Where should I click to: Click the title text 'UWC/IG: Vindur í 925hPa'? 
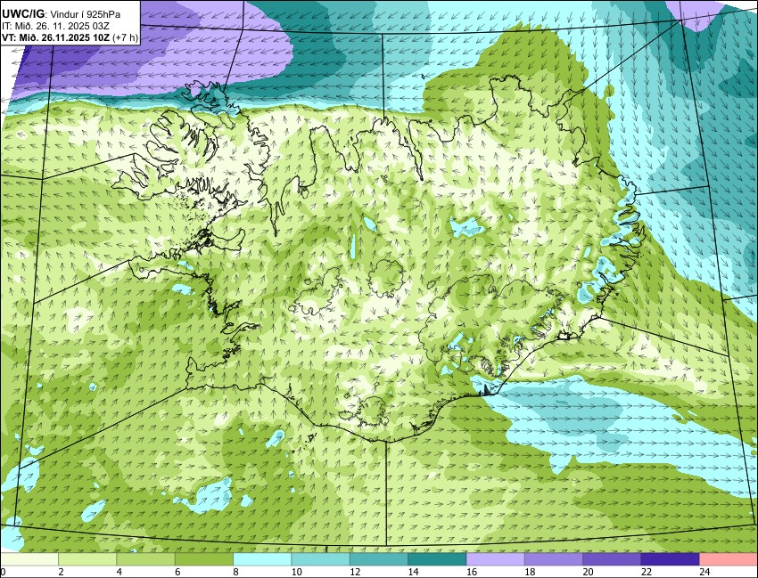click(62, 14)
